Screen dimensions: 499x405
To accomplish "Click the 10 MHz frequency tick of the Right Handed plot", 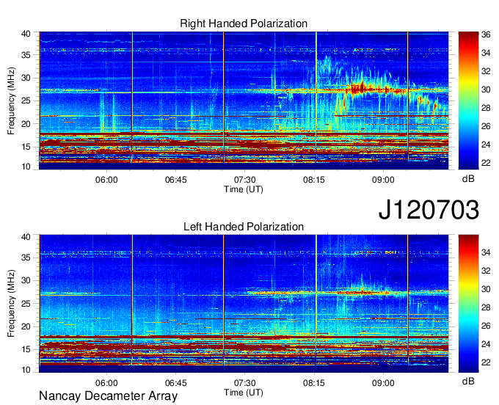I will [26, 167].
